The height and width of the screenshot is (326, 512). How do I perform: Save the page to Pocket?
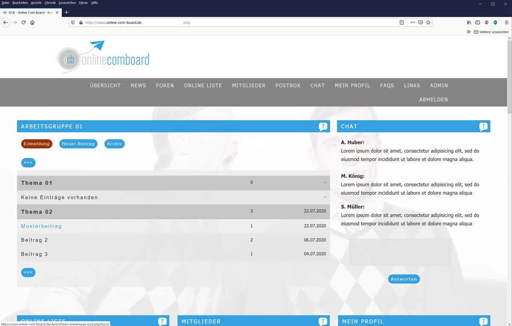coord(420,23)
